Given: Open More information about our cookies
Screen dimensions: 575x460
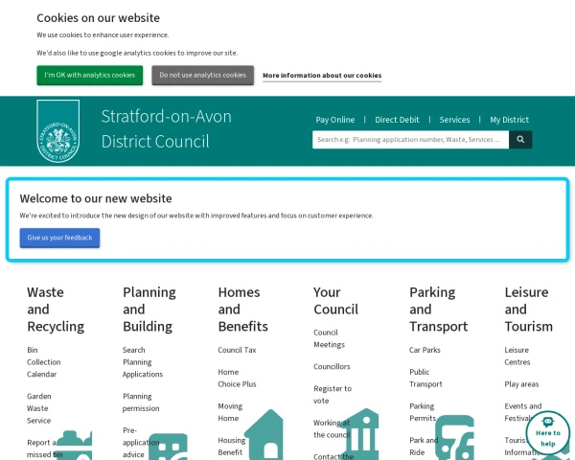Looking at the screenshot, I should pos(322,76).
